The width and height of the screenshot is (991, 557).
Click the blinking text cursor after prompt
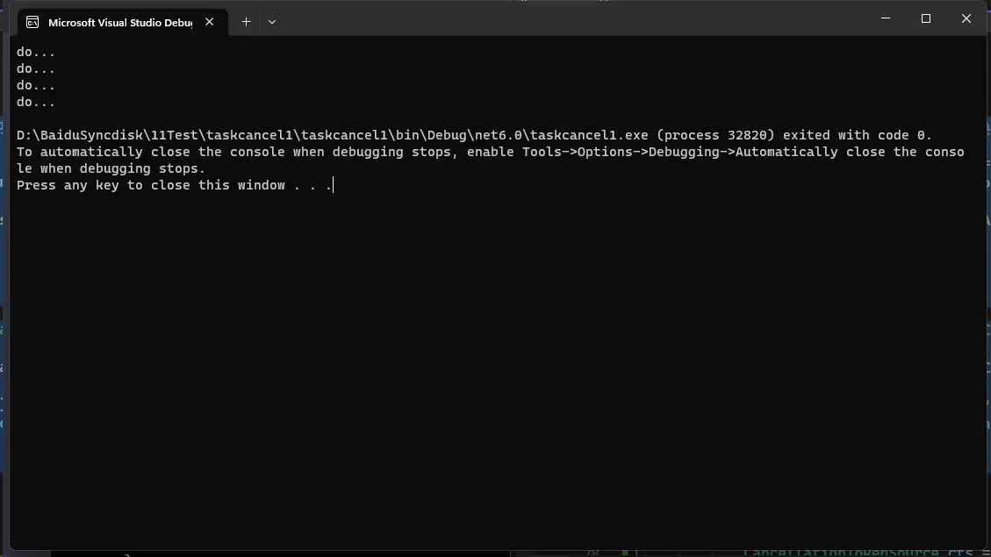pos(333,185)
